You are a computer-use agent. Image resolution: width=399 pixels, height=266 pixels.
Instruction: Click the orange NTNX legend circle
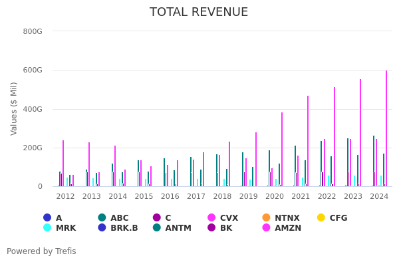click(x=266, y=218)
